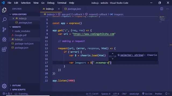This screenshot has height=96, width=172.
Task: Change indentation via Spaces: 4
Action: tap(106, 94)
